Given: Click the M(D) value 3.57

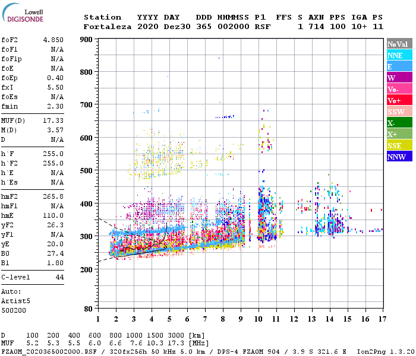Looking at the screenshot, I should [55, 130].
